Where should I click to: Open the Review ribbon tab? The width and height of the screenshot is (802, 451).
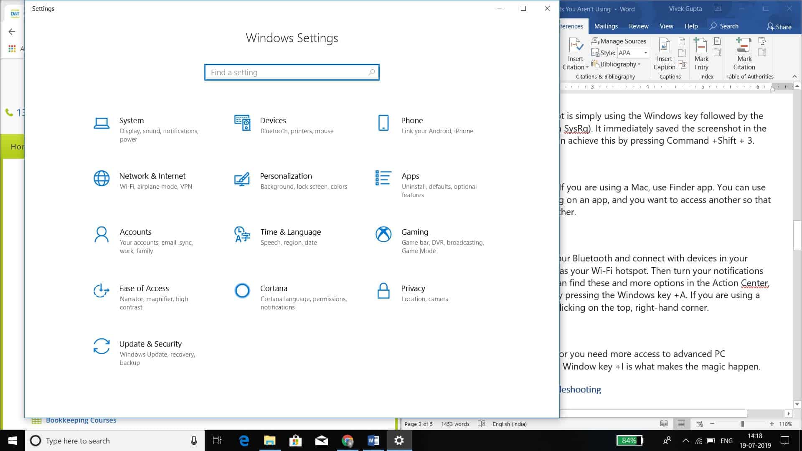[639, 26]
